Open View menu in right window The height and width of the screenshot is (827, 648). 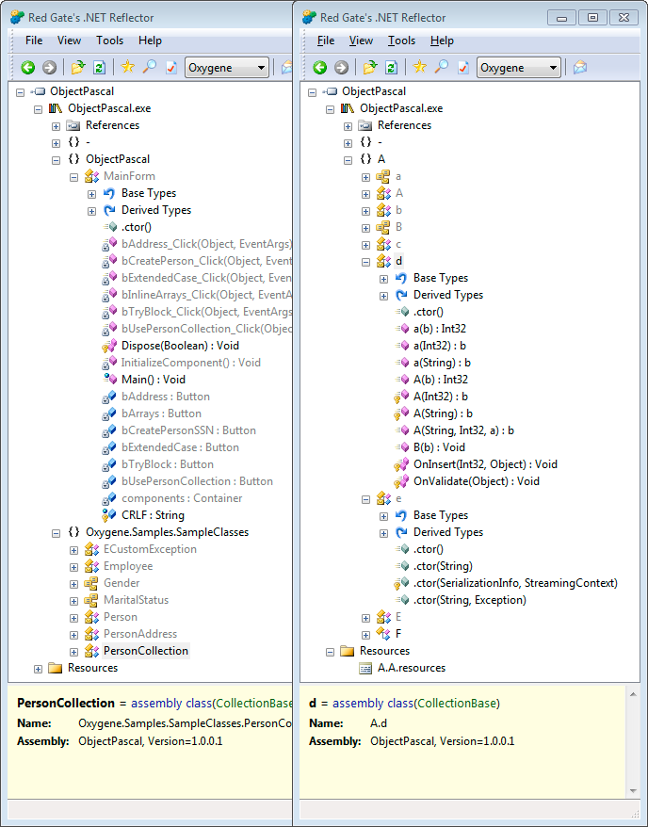coord(361,41)
